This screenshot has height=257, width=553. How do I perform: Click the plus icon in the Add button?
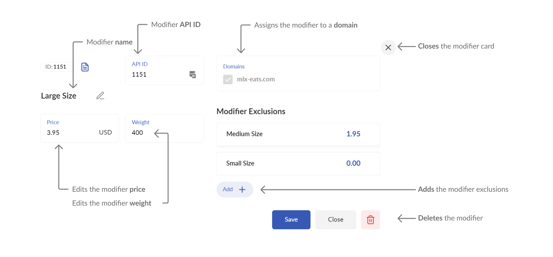(x=242, y=190)
